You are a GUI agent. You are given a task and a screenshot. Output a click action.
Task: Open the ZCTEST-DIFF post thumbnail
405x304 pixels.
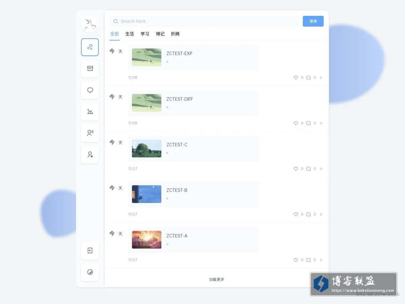coord(146,103)
